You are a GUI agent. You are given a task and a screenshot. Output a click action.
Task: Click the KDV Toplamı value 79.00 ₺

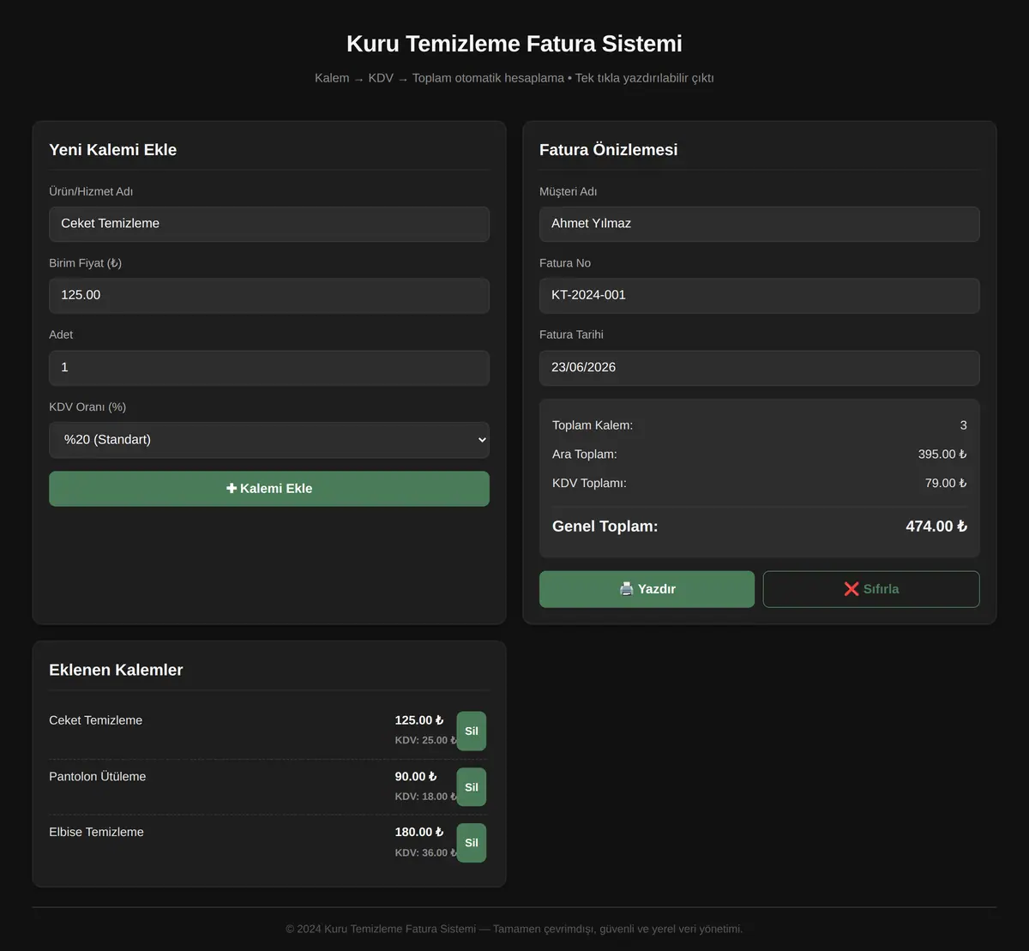[946, 484]
